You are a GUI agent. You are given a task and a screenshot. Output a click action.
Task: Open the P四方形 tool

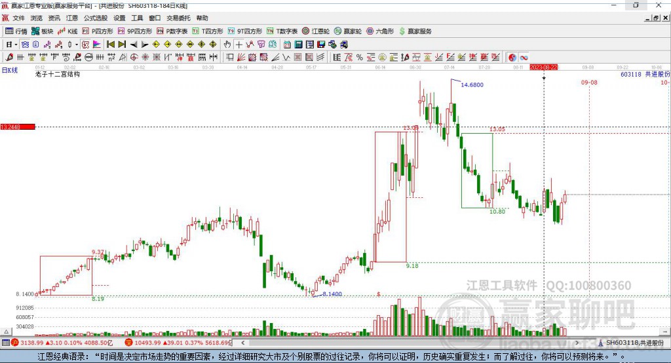coord(98,31)
